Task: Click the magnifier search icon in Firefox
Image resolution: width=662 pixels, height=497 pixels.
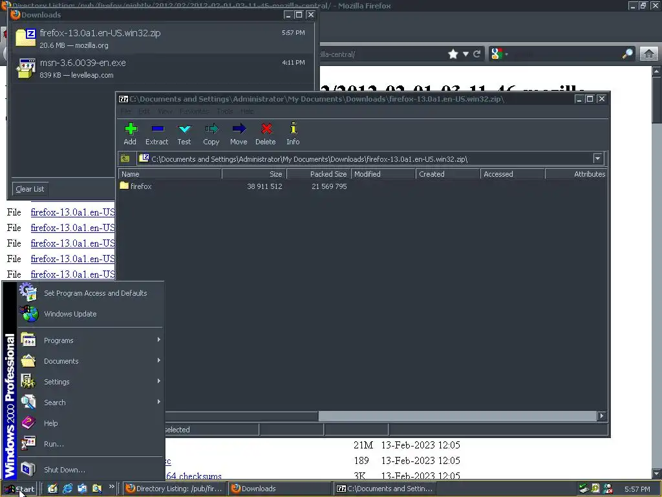Action: (628, 54)
